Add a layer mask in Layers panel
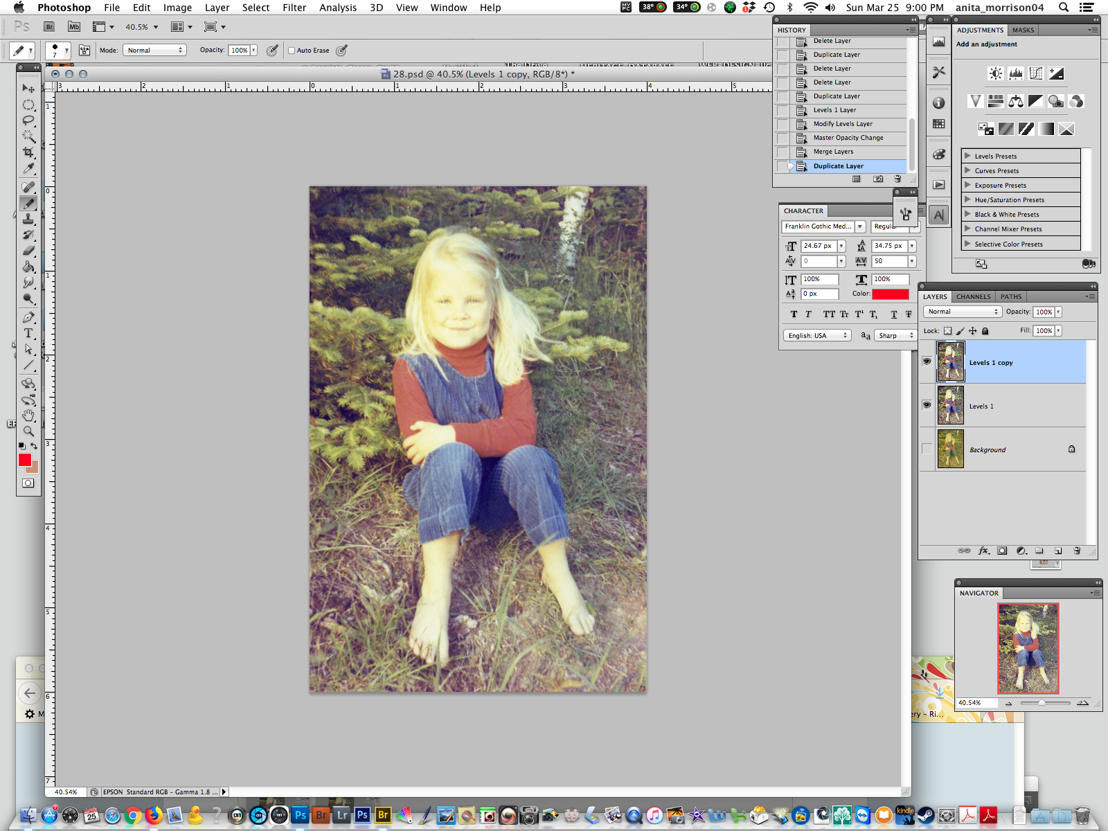The width and height of the screenshot is (1108, 831). pos(1002,551)
